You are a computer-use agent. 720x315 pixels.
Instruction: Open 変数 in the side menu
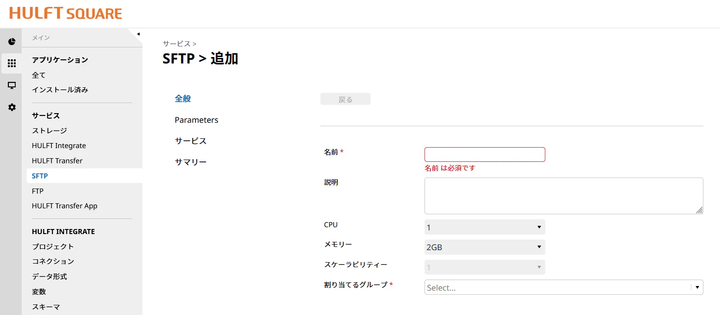(39, 292)
